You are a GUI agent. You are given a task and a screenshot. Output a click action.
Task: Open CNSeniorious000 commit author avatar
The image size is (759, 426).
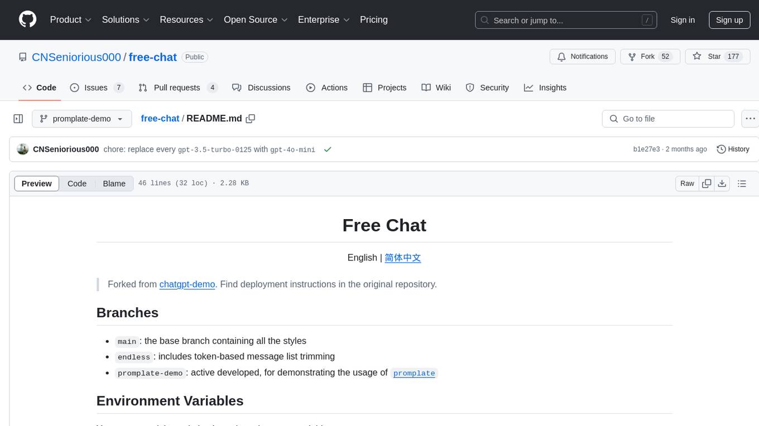23,149
